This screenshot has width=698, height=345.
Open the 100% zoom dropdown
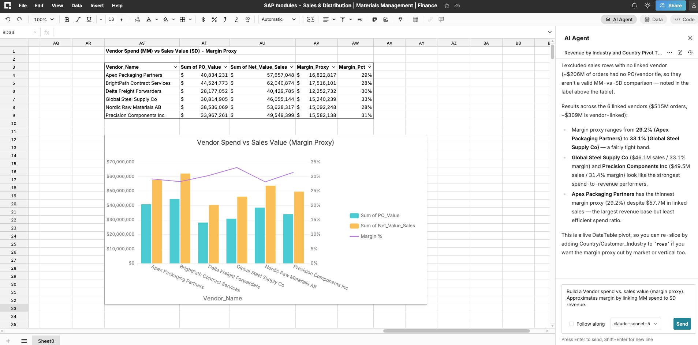(44, 19)
